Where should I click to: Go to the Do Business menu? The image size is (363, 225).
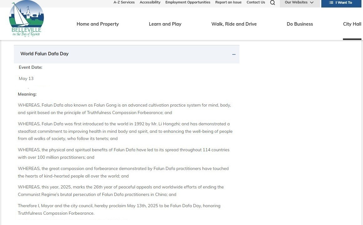tap(300, 24)
